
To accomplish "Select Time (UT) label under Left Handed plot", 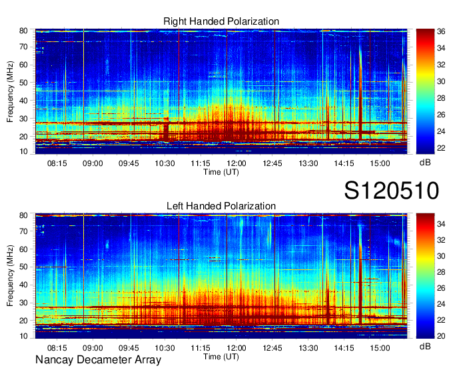I will tap(221, 357).
